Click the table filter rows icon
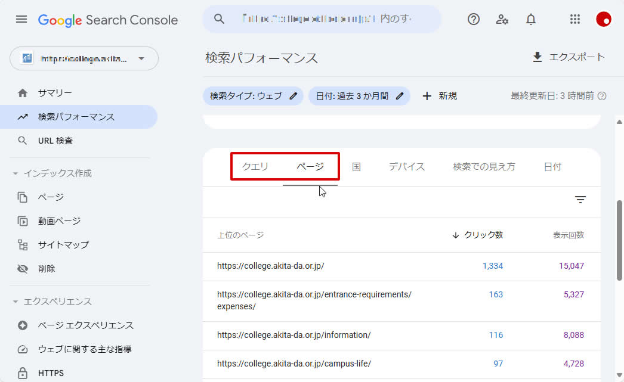Viewport: 624px width, 382px height. [x=580, y=200]
